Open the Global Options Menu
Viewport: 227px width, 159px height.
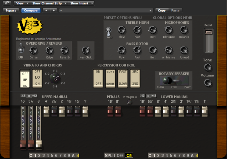pyautogui.click(x=172, y=18)
